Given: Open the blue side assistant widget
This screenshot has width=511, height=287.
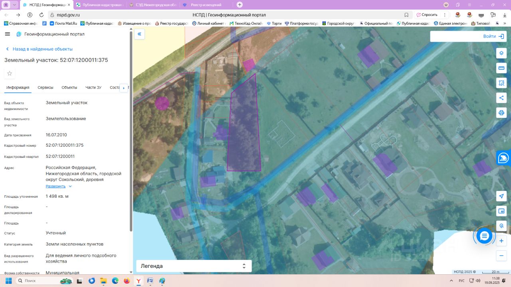Looking at the screenshot, I should tap(504, 158).
